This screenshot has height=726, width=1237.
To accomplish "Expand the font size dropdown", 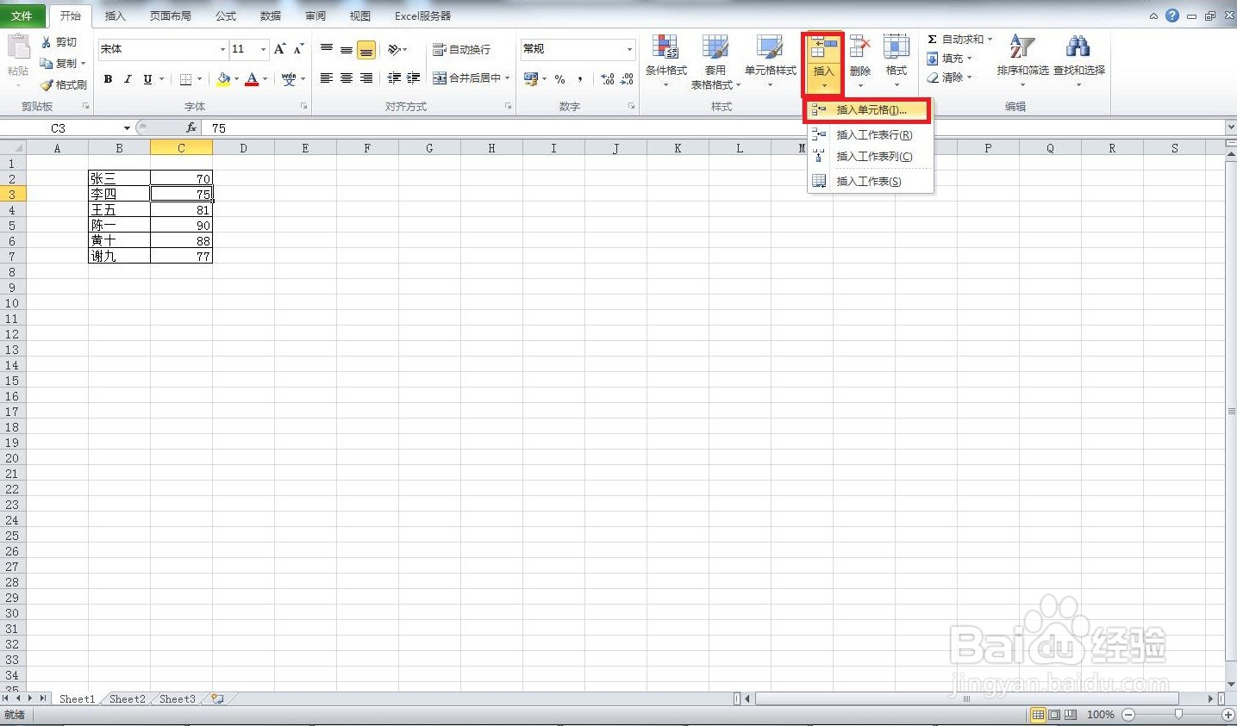I will tap(265, 49).
